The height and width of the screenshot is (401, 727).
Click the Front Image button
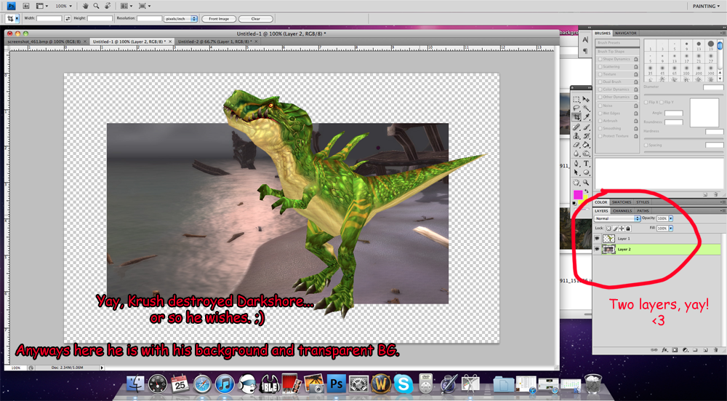[219, 19]
